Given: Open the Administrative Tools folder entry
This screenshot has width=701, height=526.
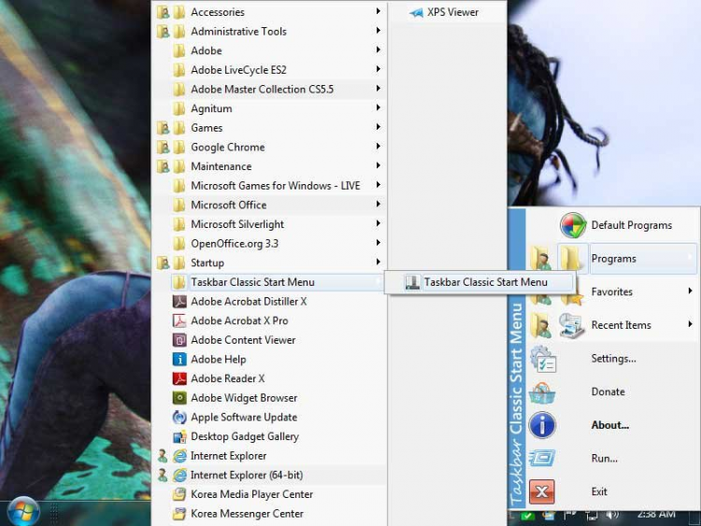Looking at the screenshot, I should (269, 31).
